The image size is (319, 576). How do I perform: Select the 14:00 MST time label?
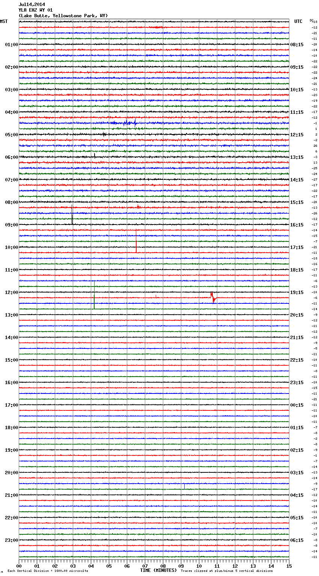click(12, 338)
